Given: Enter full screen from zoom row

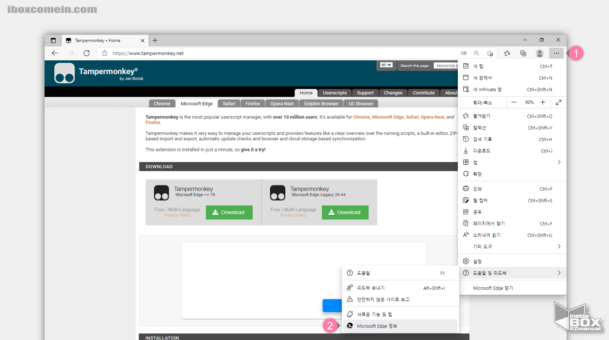Looking at the screenshot, I should coord(558,102).
